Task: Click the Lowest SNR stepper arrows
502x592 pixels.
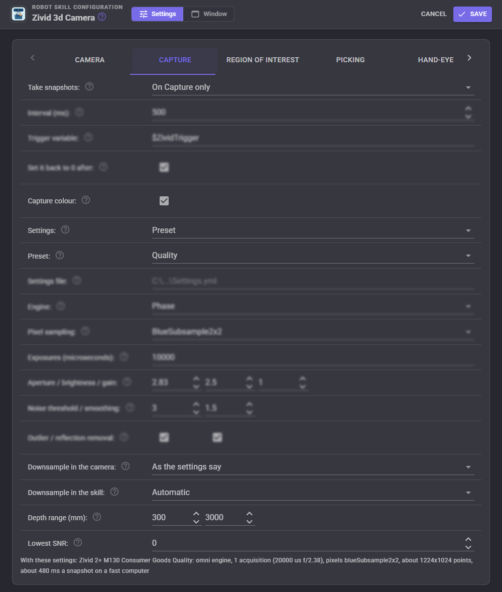Action: point(468,543)
